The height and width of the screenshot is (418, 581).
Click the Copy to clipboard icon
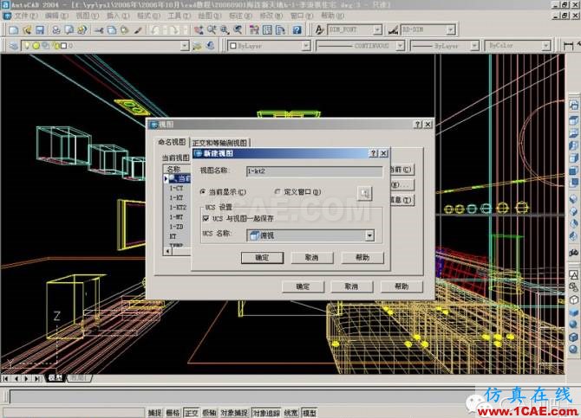(x=112, y=30)
